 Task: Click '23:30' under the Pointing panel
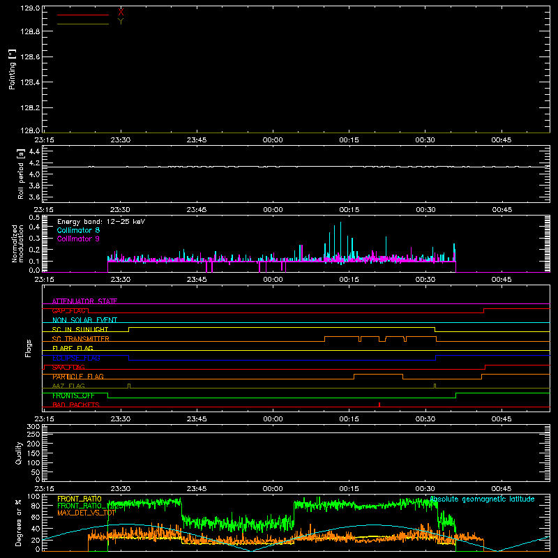(120, 140)
